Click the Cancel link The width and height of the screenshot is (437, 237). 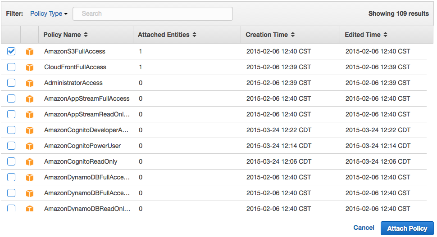(364, 228)
